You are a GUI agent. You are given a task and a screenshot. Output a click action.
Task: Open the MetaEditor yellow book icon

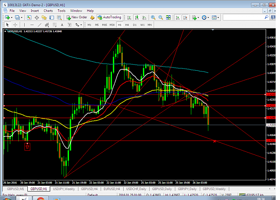tap(92, 17)
